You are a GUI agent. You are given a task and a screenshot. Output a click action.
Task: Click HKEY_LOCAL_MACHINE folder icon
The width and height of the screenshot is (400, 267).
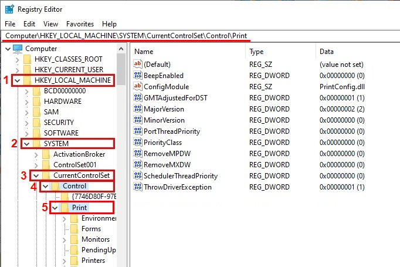pos(28,80)
